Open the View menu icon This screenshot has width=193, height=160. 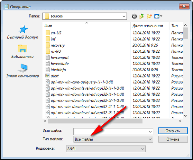[x=158, y=16]
